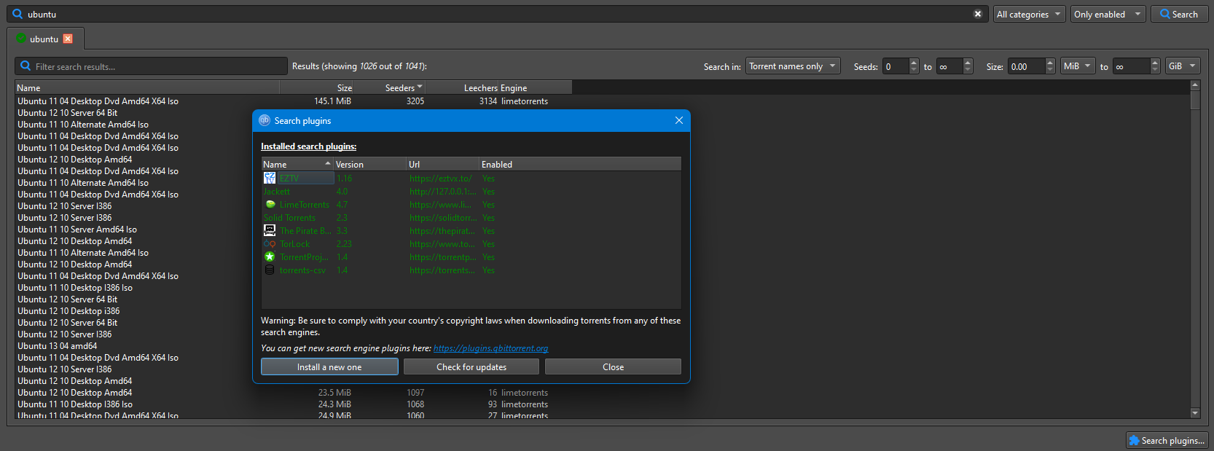This screenshot has width=1214, height=451.
Task: Click the Yes cell for TorLock
Action: [488, 243]
